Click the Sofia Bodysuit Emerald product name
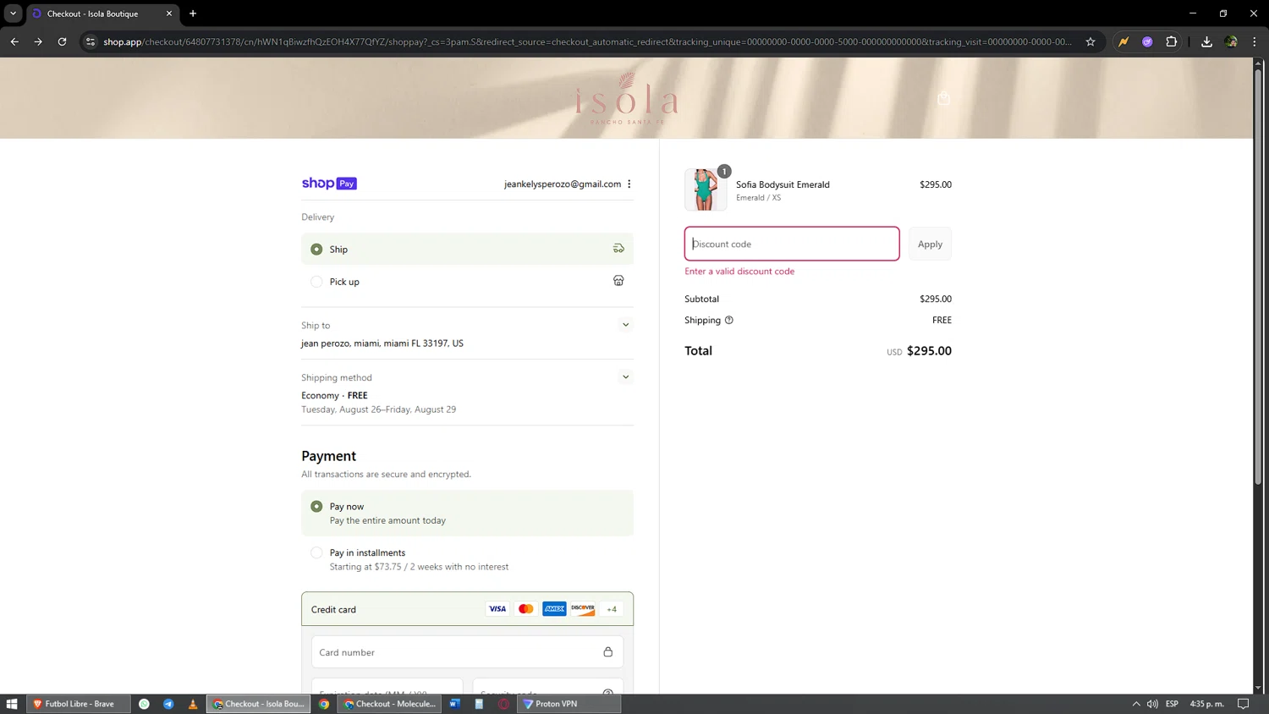1269x714 pixels. [783, 184]
